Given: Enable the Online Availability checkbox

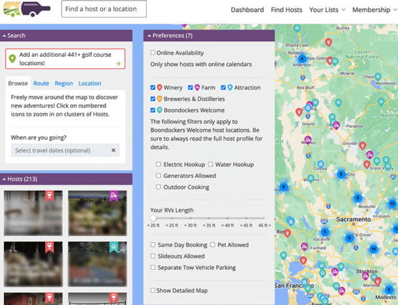Looking at the screenshot, I should pos(153,53).
